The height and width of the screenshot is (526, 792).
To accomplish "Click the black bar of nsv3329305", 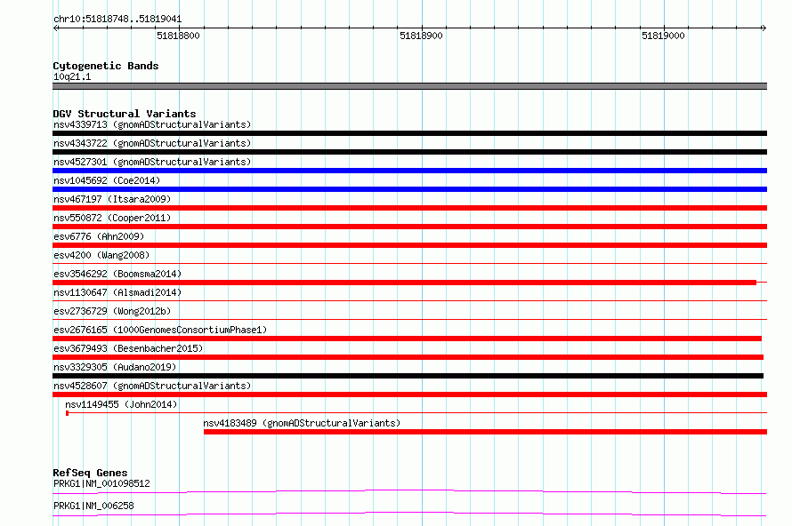I will [408, 376].
